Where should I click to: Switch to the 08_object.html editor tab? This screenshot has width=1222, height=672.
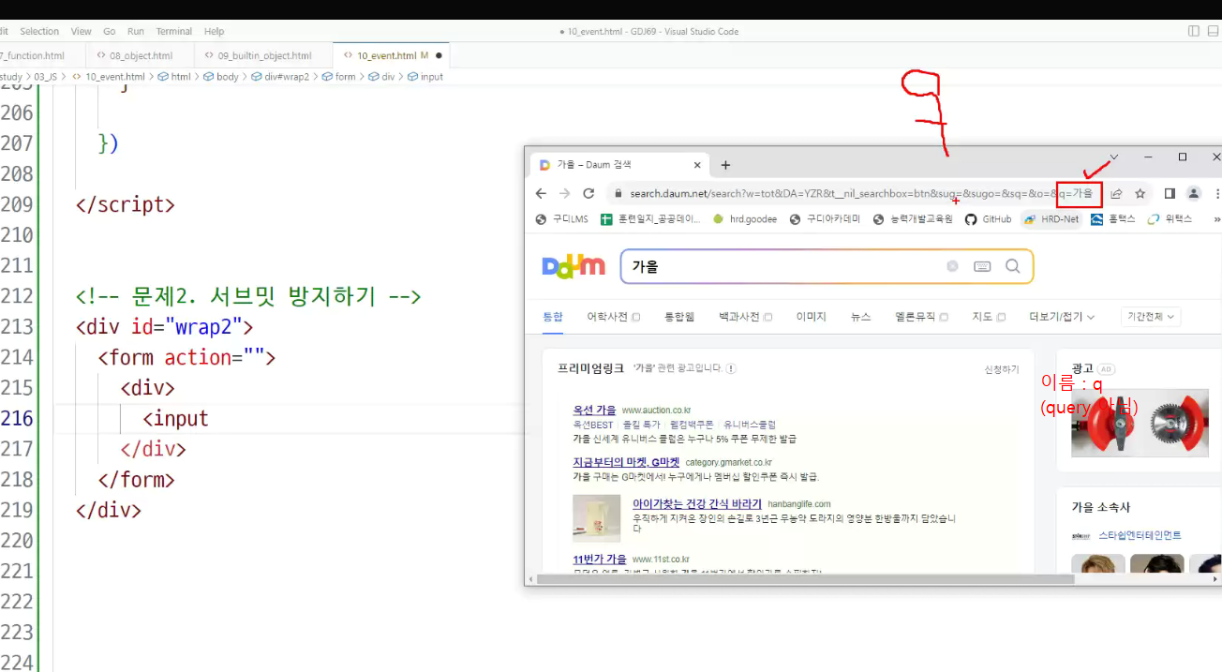(x=139, y=55)
